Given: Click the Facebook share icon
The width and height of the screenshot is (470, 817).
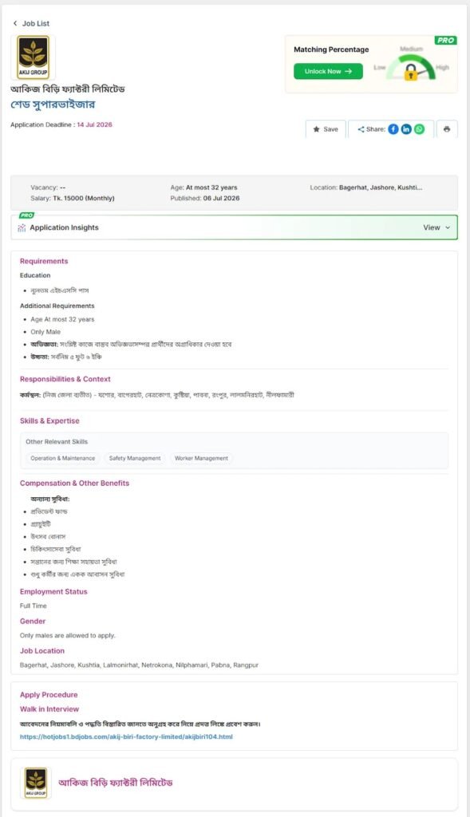Looking at the screenshot, I should [393, 129].
